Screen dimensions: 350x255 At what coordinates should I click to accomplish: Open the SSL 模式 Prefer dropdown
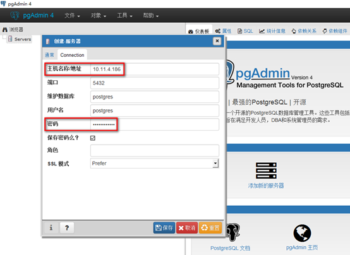coord(154,163)
